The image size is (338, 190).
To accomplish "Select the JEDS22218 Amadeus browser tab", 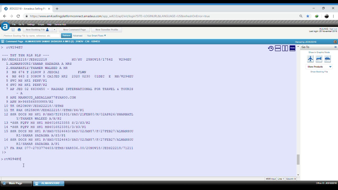I will point(27,9).
